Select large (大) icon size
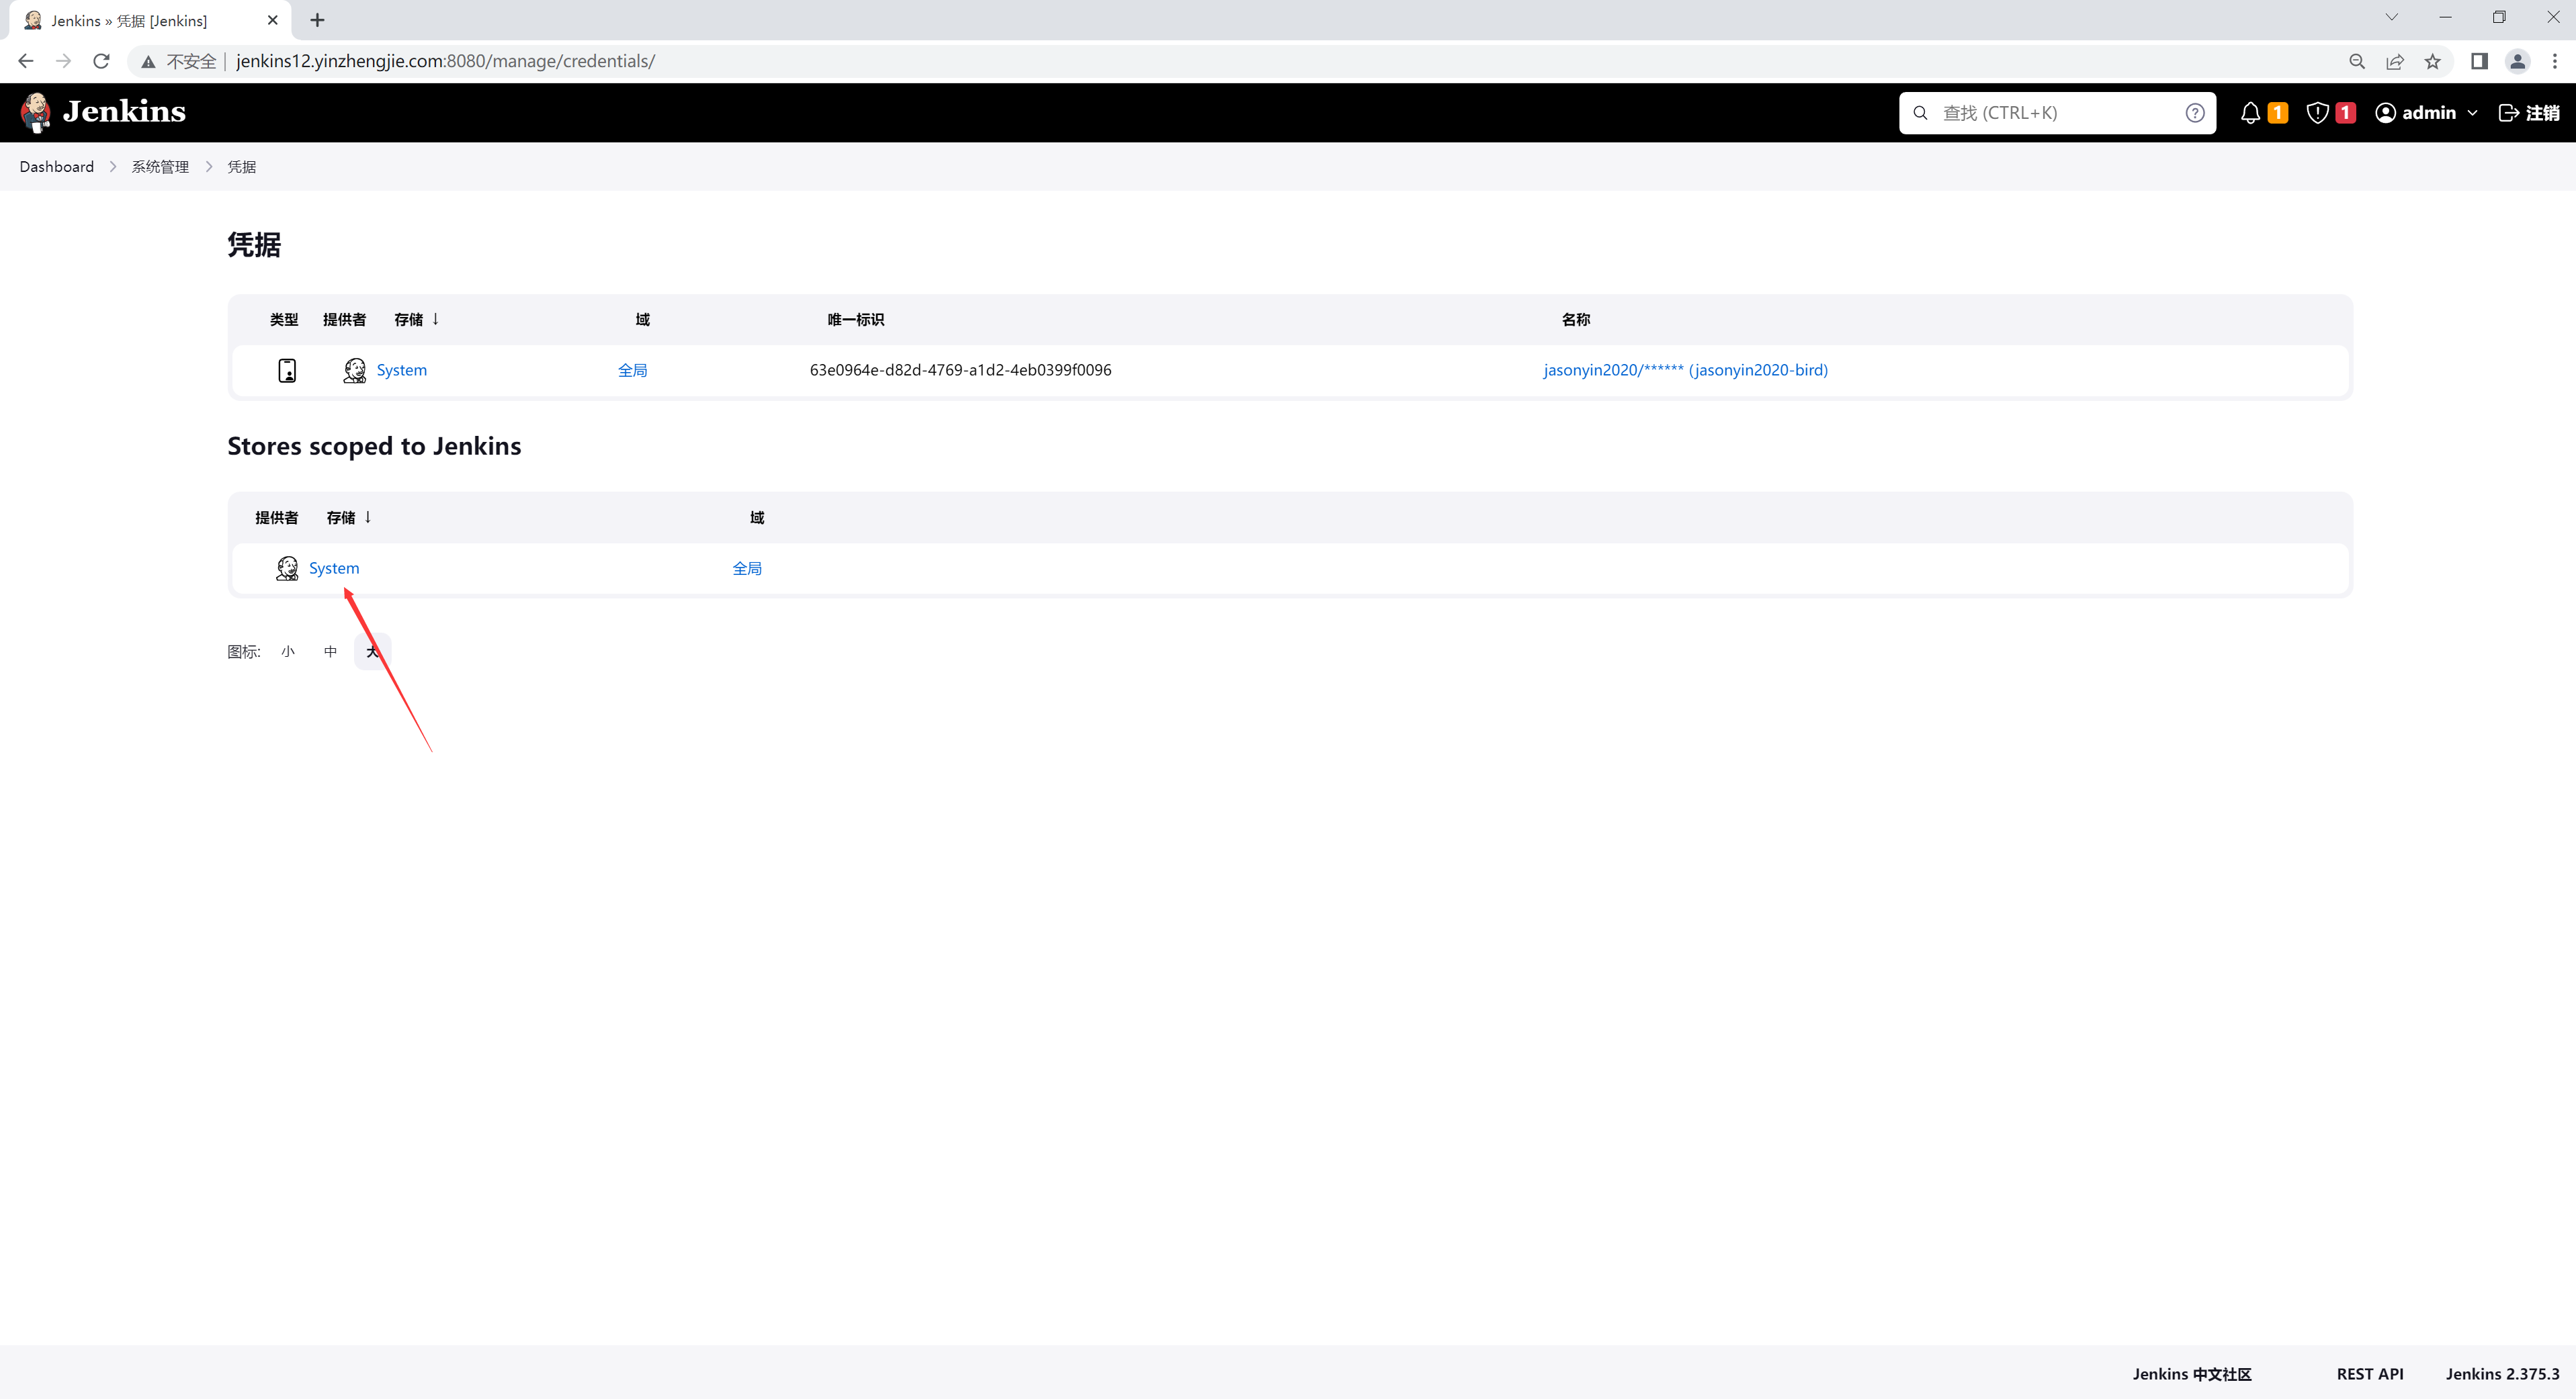 pyautogui.click(x=372, y=651)
